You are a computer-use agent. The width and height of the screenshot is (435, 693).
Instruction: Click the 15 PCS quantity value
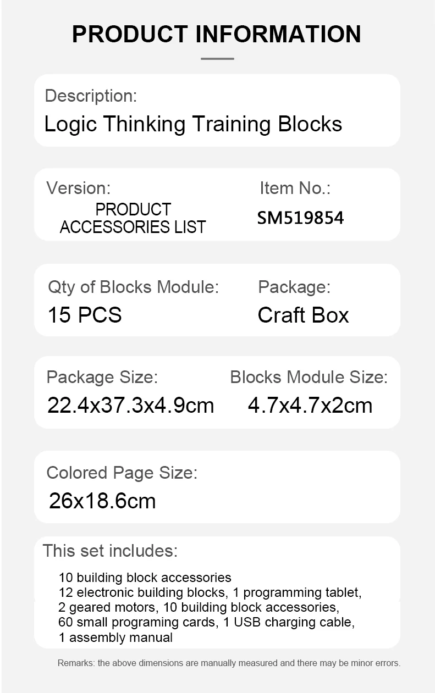85,315
